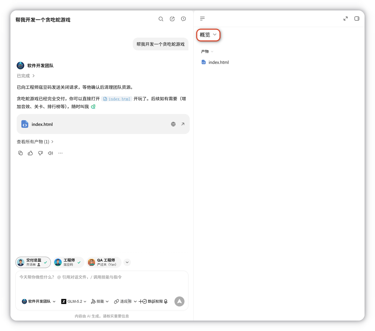The height and width of the screenshot is (331, 375).
Task: Open the 软件开发团队 selector in input bar
Action: click(38, 301)
